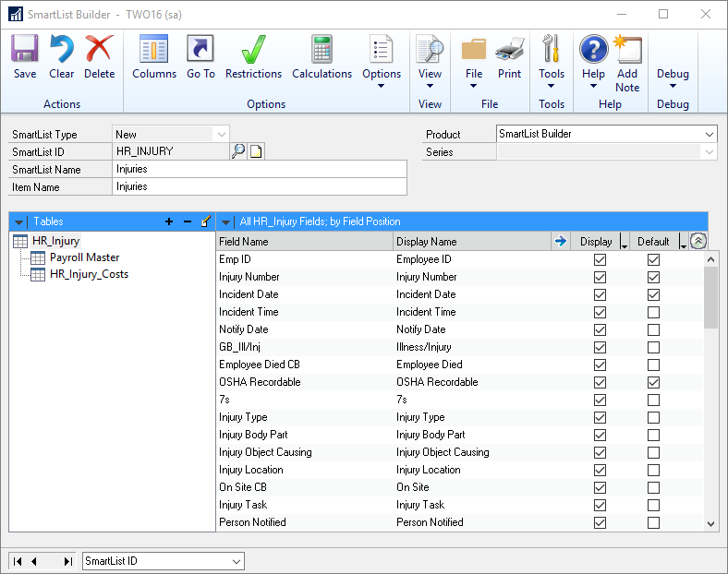Uncheck Default for OSHA Recordable
The height and width of the screenshot is (574, 728).
tap(653, 382)
